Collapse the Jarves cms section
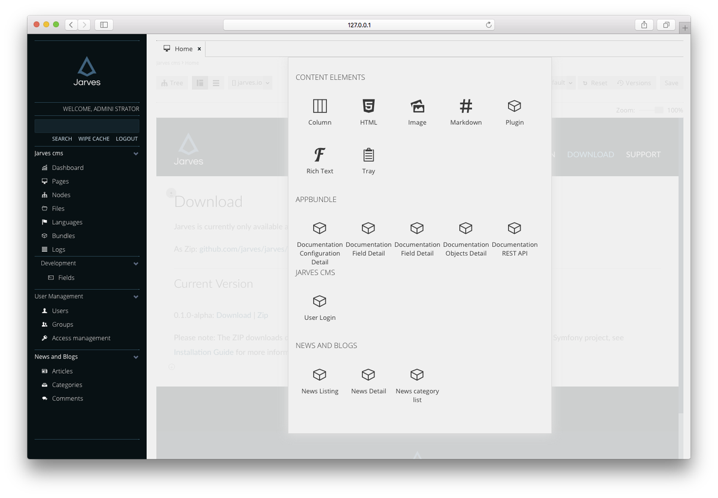The width and height of the screenshot is (718, 498). (136, 154)
